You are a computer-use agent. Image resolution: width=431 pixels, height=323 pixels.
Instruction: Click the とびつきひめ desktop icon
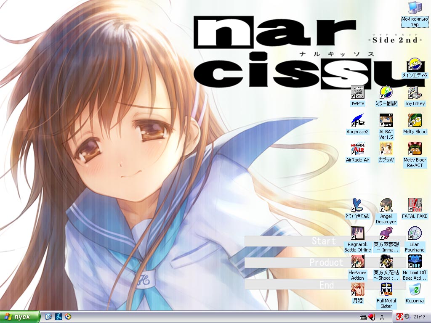[357, 209]
